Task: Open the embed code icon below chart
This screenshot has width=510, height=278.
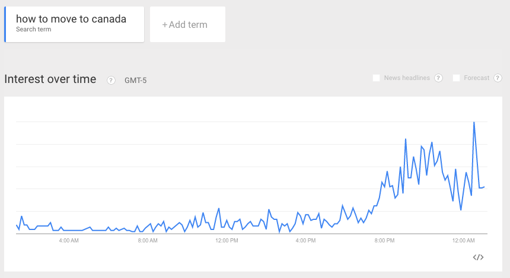Action: [479, 257]
